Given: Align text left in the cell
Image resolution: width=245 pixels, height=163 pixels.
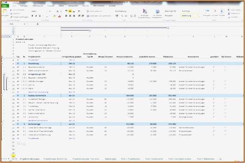Looking at the screenshot, I should [x=66, y=16].
